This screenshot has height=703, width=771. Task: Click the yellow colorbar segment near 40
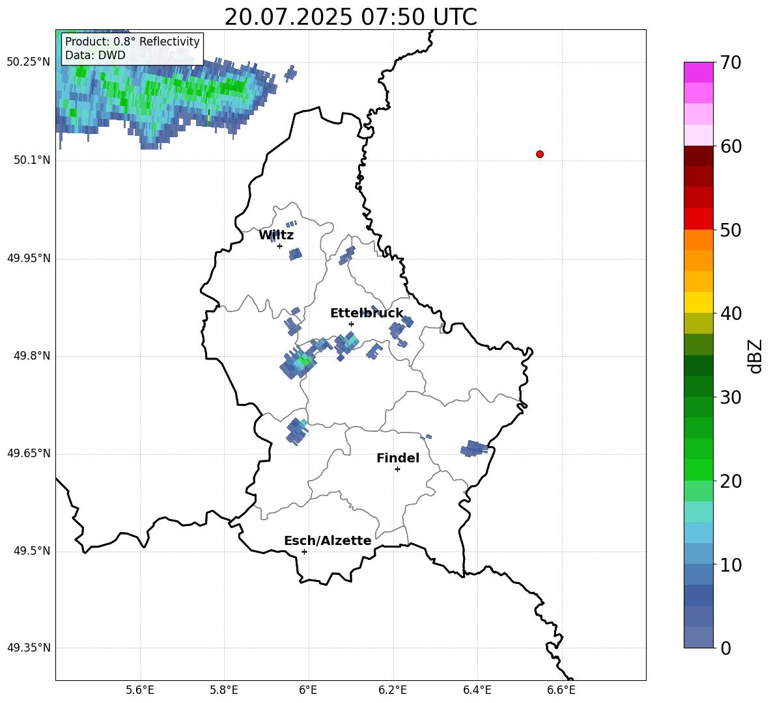pyautogui.click(x=699, y=303)
